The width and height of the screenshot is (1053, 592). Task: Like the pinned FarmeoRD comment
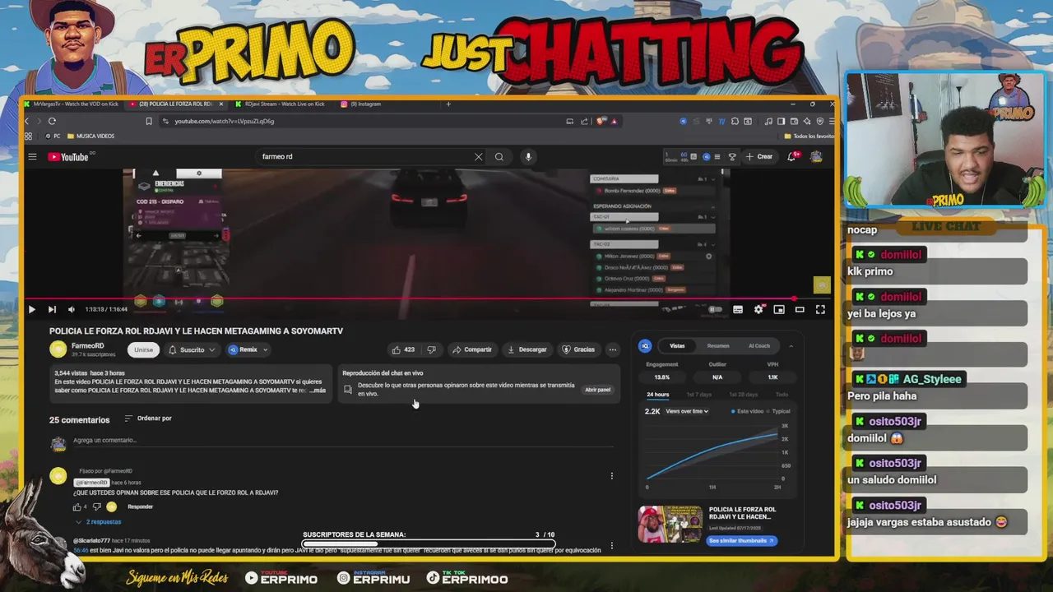[77, 506]
